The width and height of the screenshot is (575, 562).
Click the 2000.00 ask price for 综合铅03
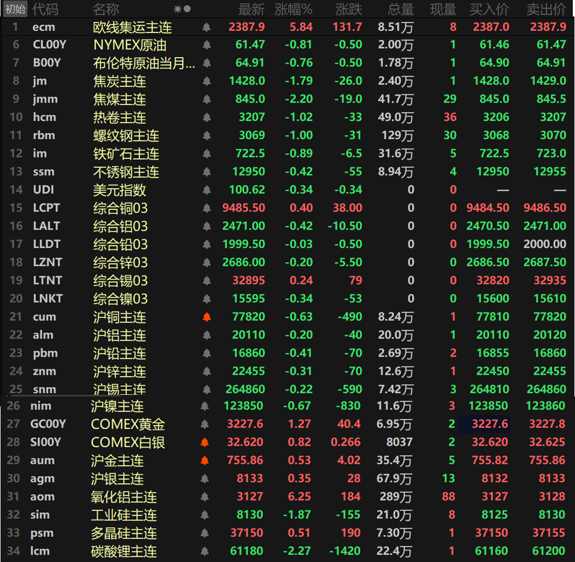(545, 244)
